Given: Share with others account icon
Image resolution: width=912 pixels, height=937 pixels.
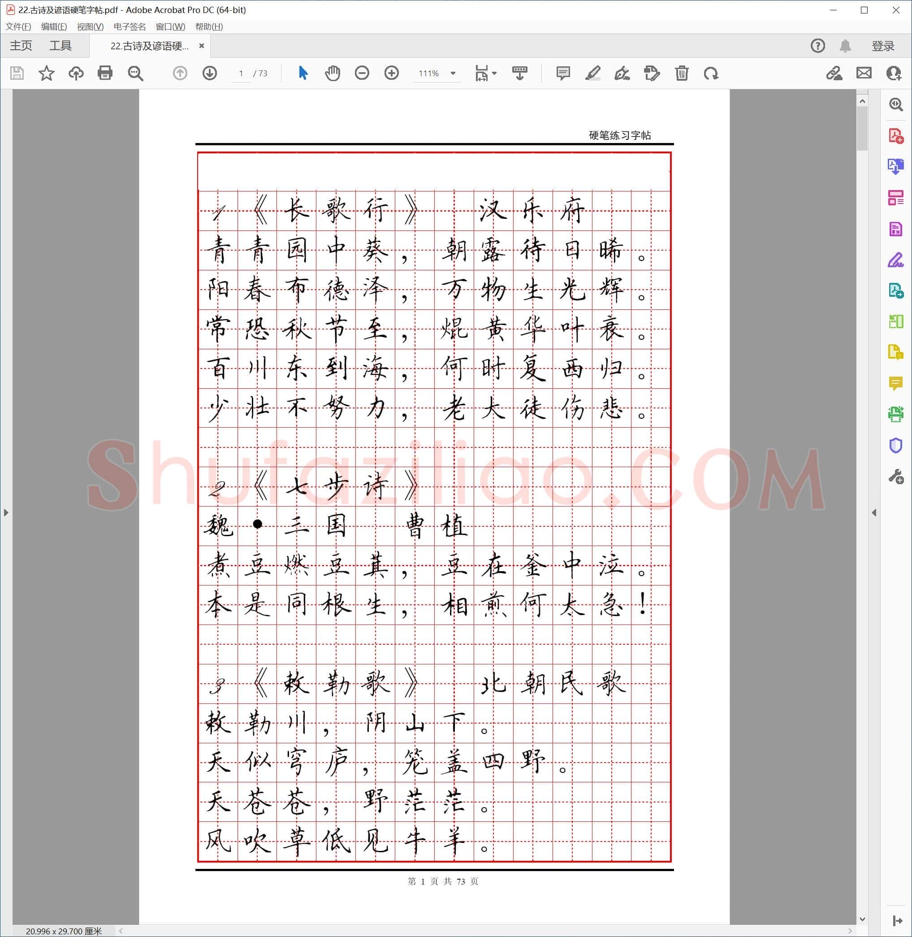Looking at the screenshot, I should pyautogui.click(x=894, y=74).
